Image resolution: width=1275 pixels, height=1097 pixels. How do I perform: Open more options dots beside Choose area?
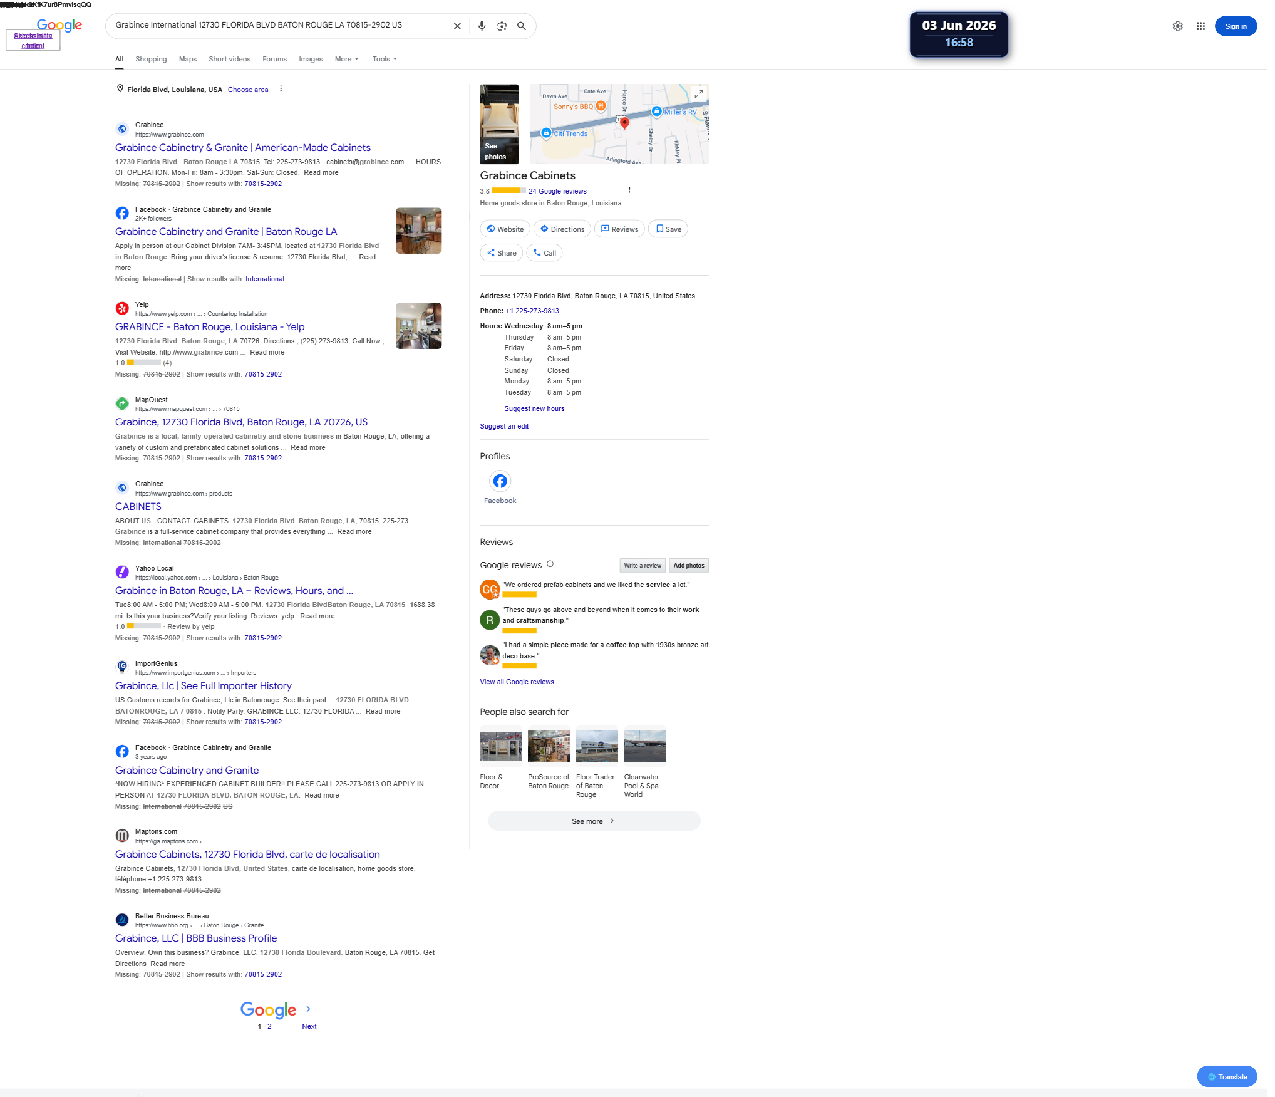(281, 89)
